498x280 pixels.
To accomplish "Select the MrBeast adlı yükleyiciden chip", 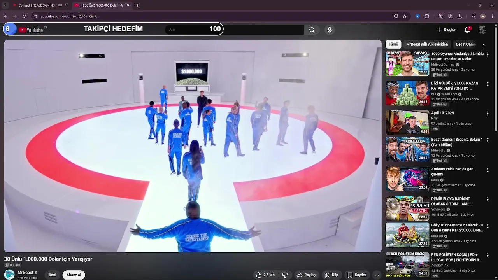I will (427, 44).
